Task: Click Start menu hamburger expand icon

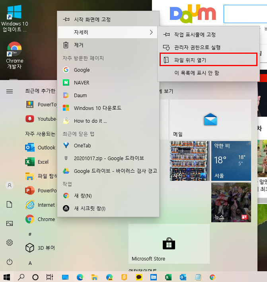Action: [10, 91]
